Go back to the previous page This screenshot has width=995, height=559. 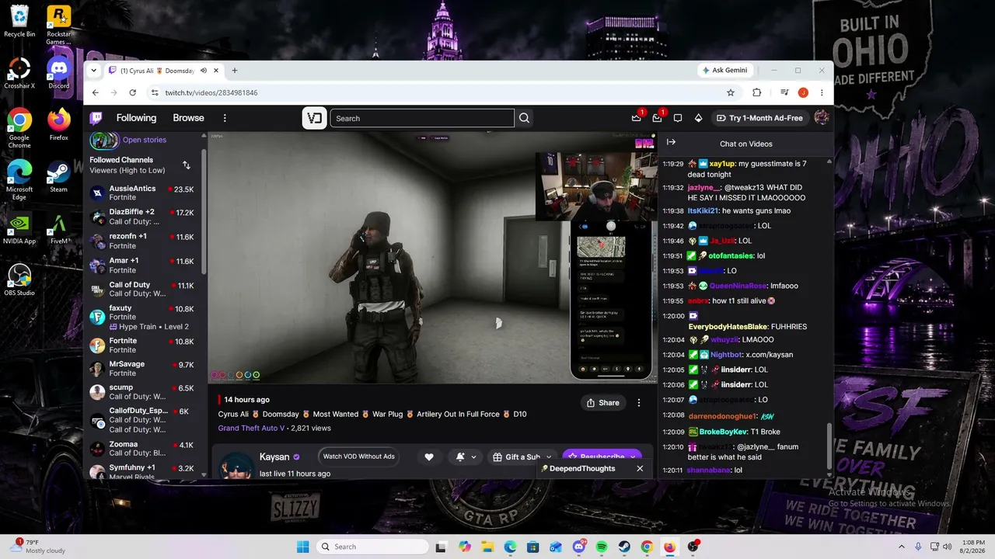tap(96, 92)
